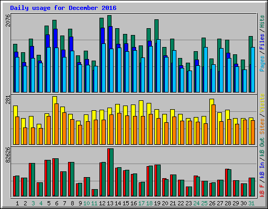Click day 23 on the x-axis
The height and width of the screenshot is (209, 268).
pyautogui.click(x=188, y=203)
